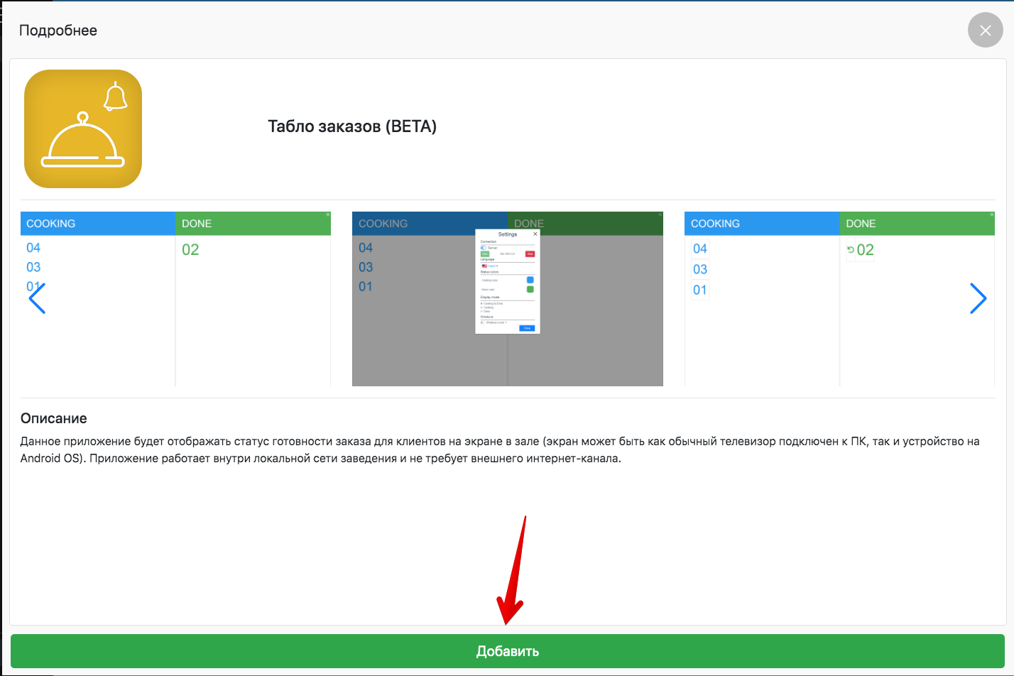Image resolution: width=1014 pixels, height=676 pixels.
Task: Advance the carousel with right chevron
Action: click(x=978, y=298)
